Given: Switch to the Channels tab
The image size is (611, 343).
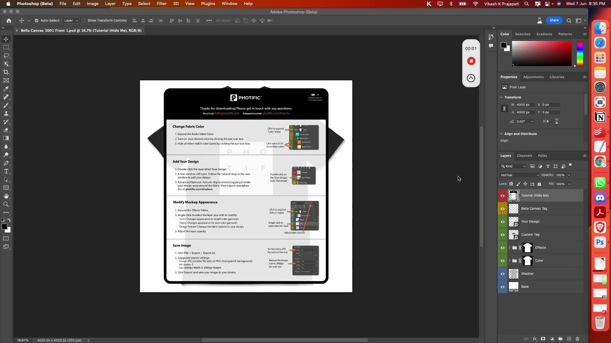Looking at the screenshot, I should click(524, 156).
